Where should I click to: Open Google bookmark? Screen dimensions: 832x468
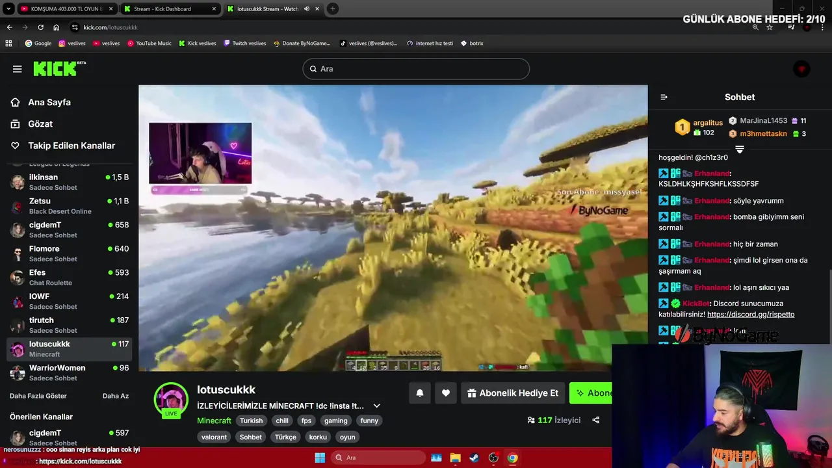click(38, 43)
